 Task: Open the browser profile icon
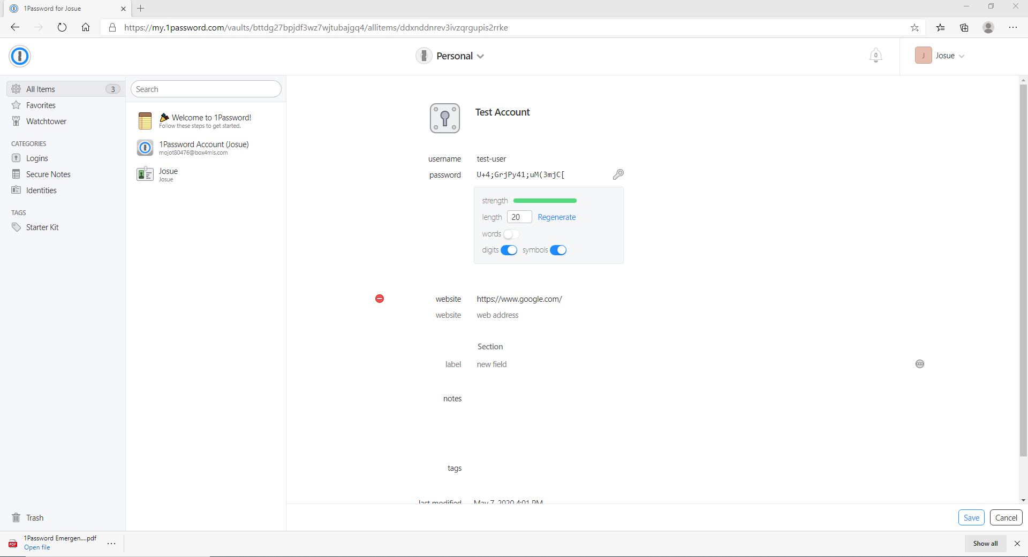[988, 27]
